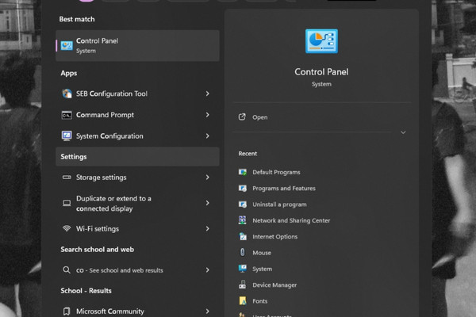Click the Command Prompt icon
Image resolution: width=476 pixels, height=317 pixels.
click(x=67, y=115)
